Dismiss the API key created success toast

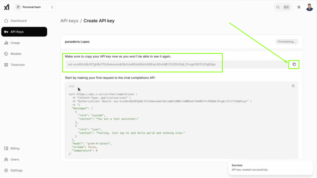pyautogui.click(x=270, y=167)
